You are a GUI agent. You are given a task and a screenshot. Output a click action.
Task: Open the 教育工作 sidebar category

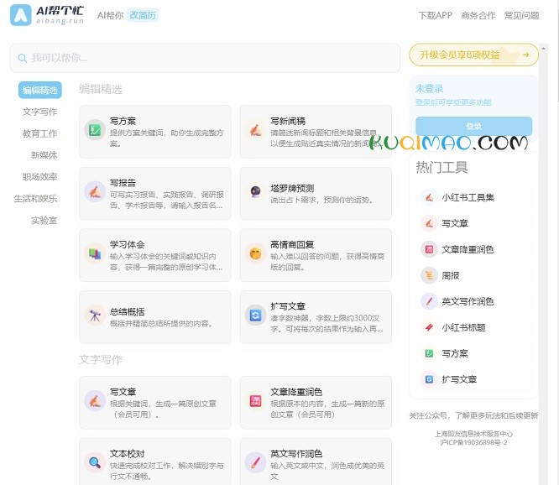click(x=40, y=133)
